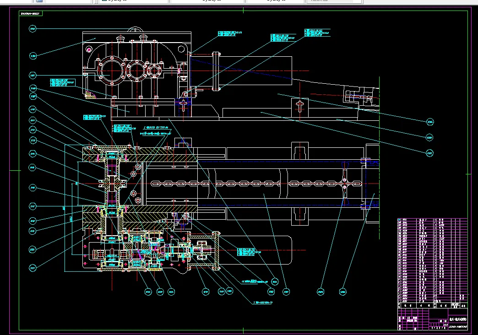Screen dimensions: 478x335
Task: Click the magenta parts list table
Action: pyautogui.click(x=432, y=263)
